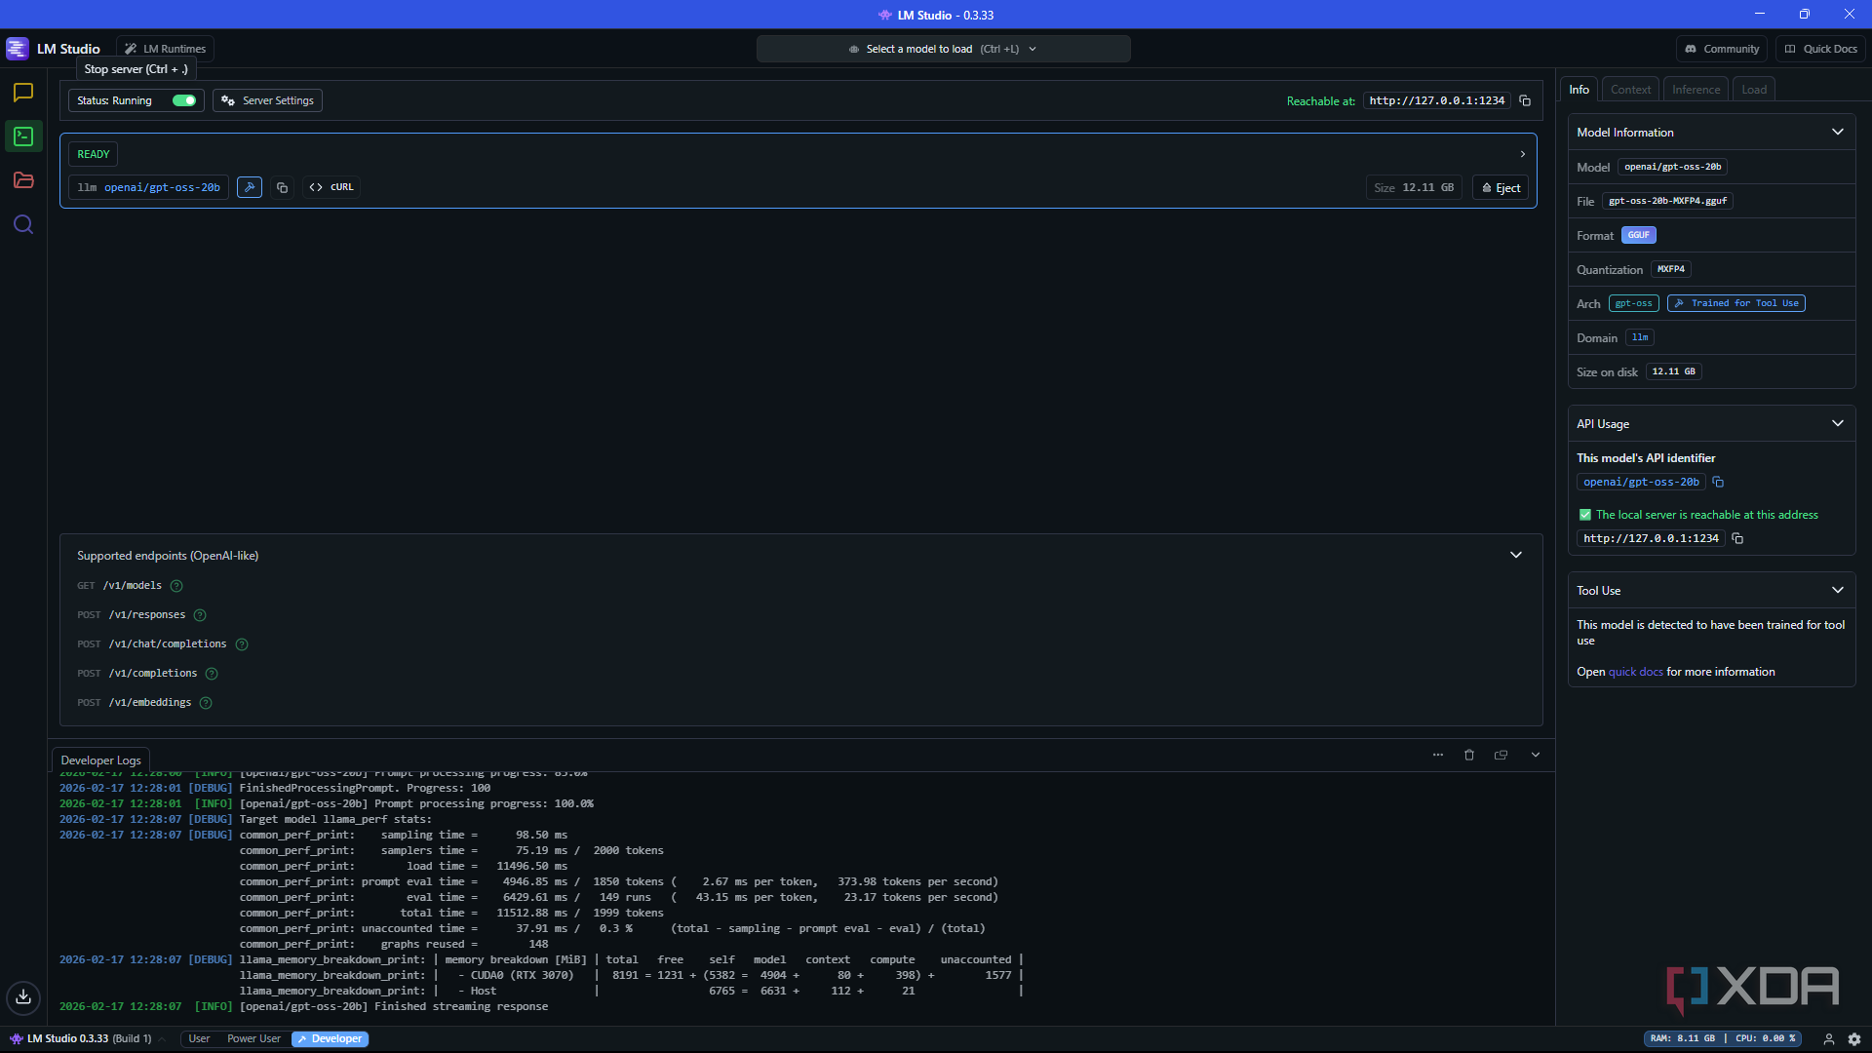Open LM Runtimes from the top bar

click(x=166, y=49)
